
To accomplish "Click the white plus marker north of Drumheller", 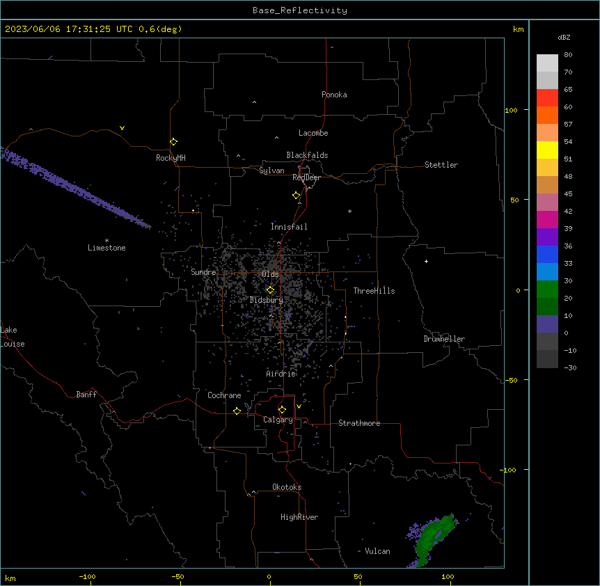I will (426, 261).
